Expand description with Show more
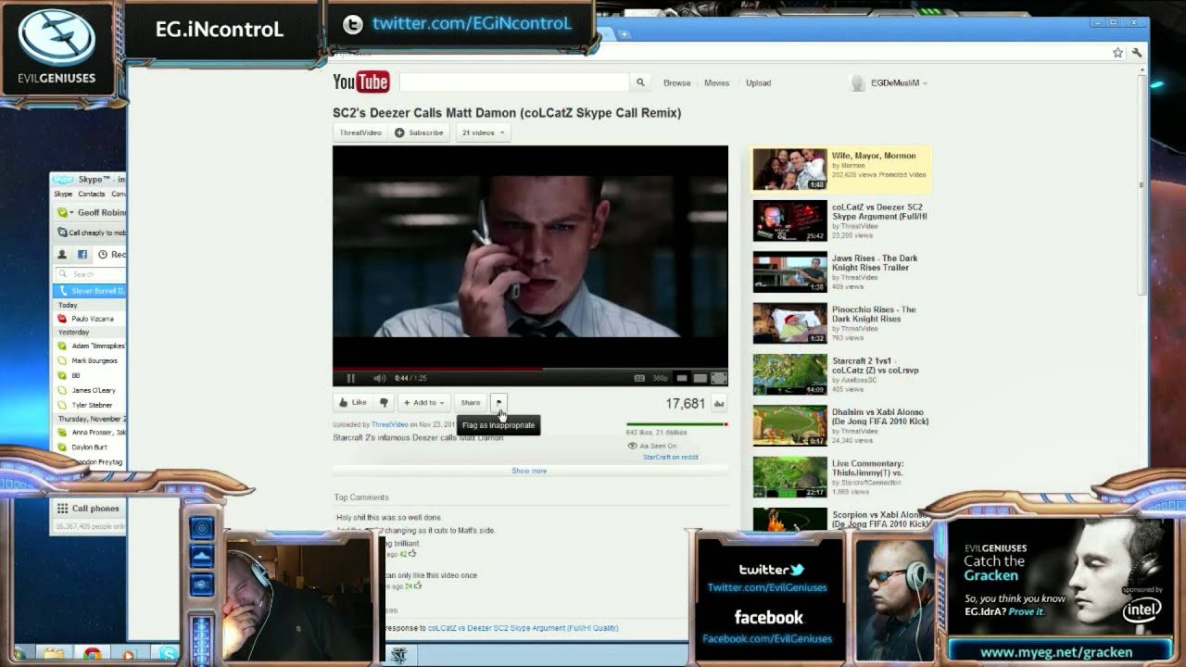This screenshot has width=1186, height=667. pyautogui.click(x=529, y=471)
